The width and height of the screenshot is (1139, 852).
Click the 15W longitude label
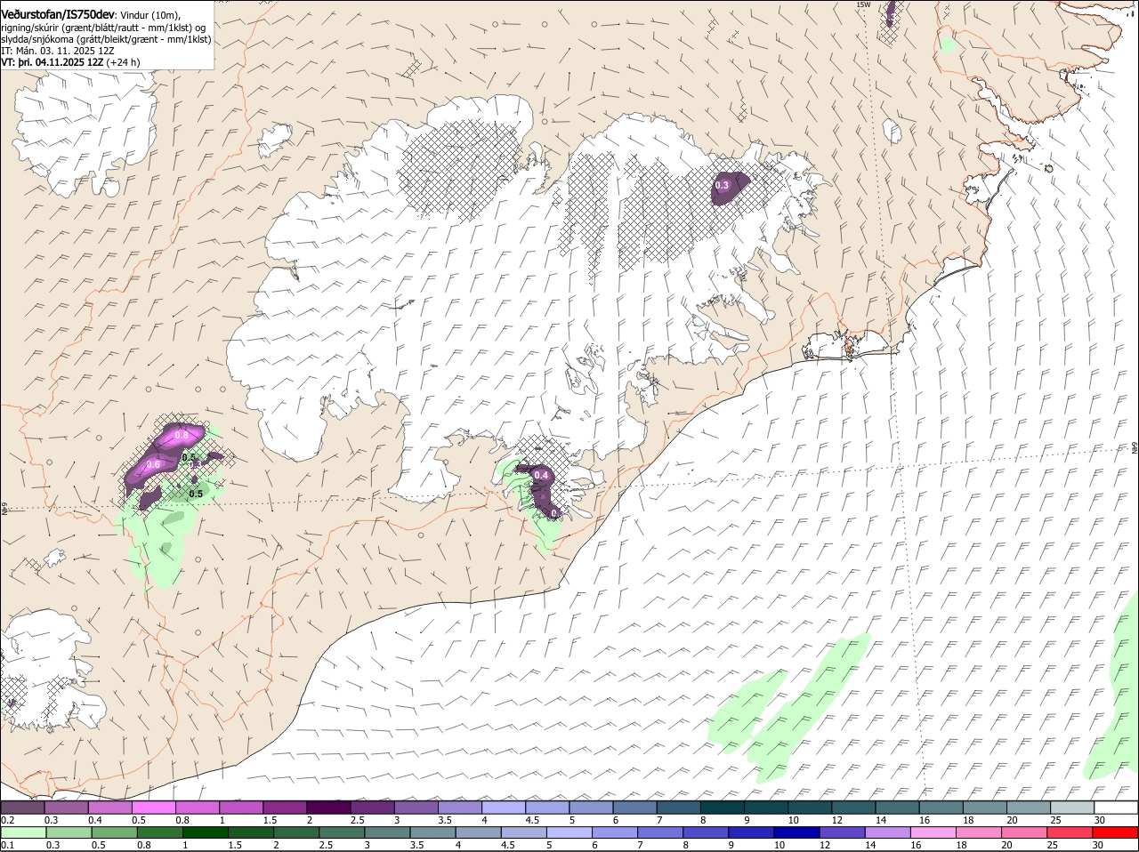(x=862, y=5)
